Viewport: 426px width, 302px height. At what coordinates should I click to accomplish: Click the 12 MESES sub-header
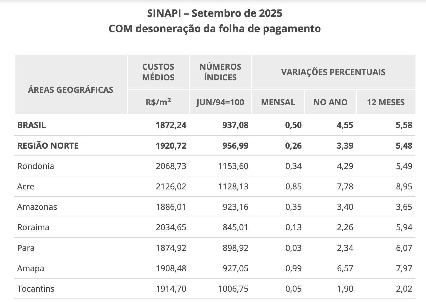385,102
